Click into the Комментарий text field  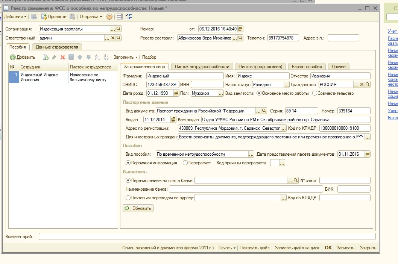point(207,237)
